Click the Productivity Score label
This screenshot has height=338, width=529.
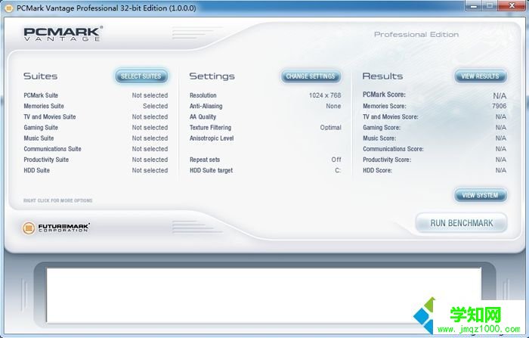[387, 160]
